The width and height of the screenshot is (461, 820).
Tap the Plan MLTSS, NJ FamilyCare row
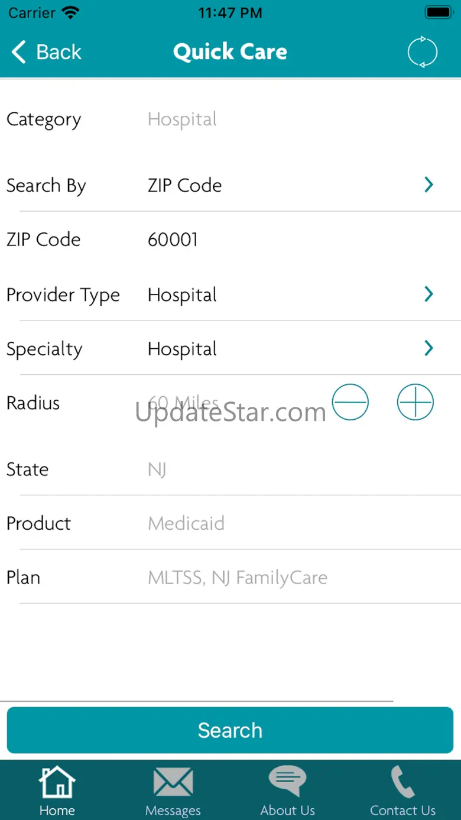(237, 578)
